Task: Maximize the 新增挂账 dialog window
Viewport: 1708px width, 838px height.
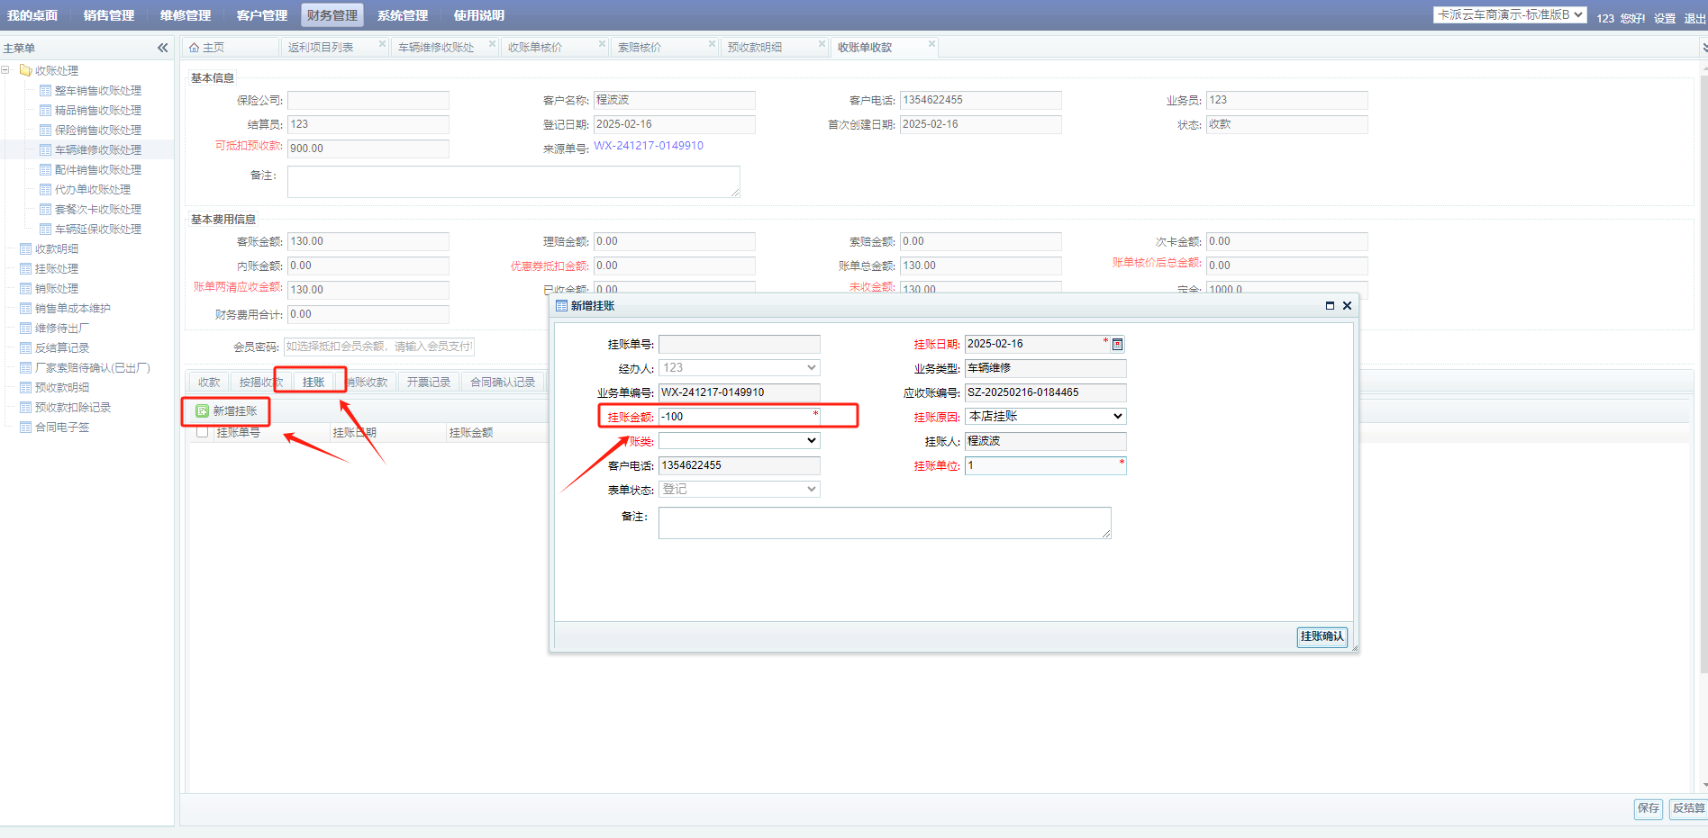Action: click(x=1330, y=306)
